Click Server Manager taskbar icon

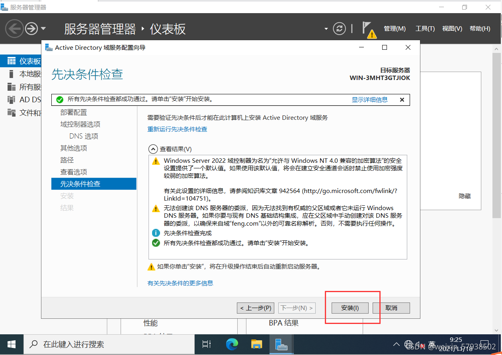(282, 345)
